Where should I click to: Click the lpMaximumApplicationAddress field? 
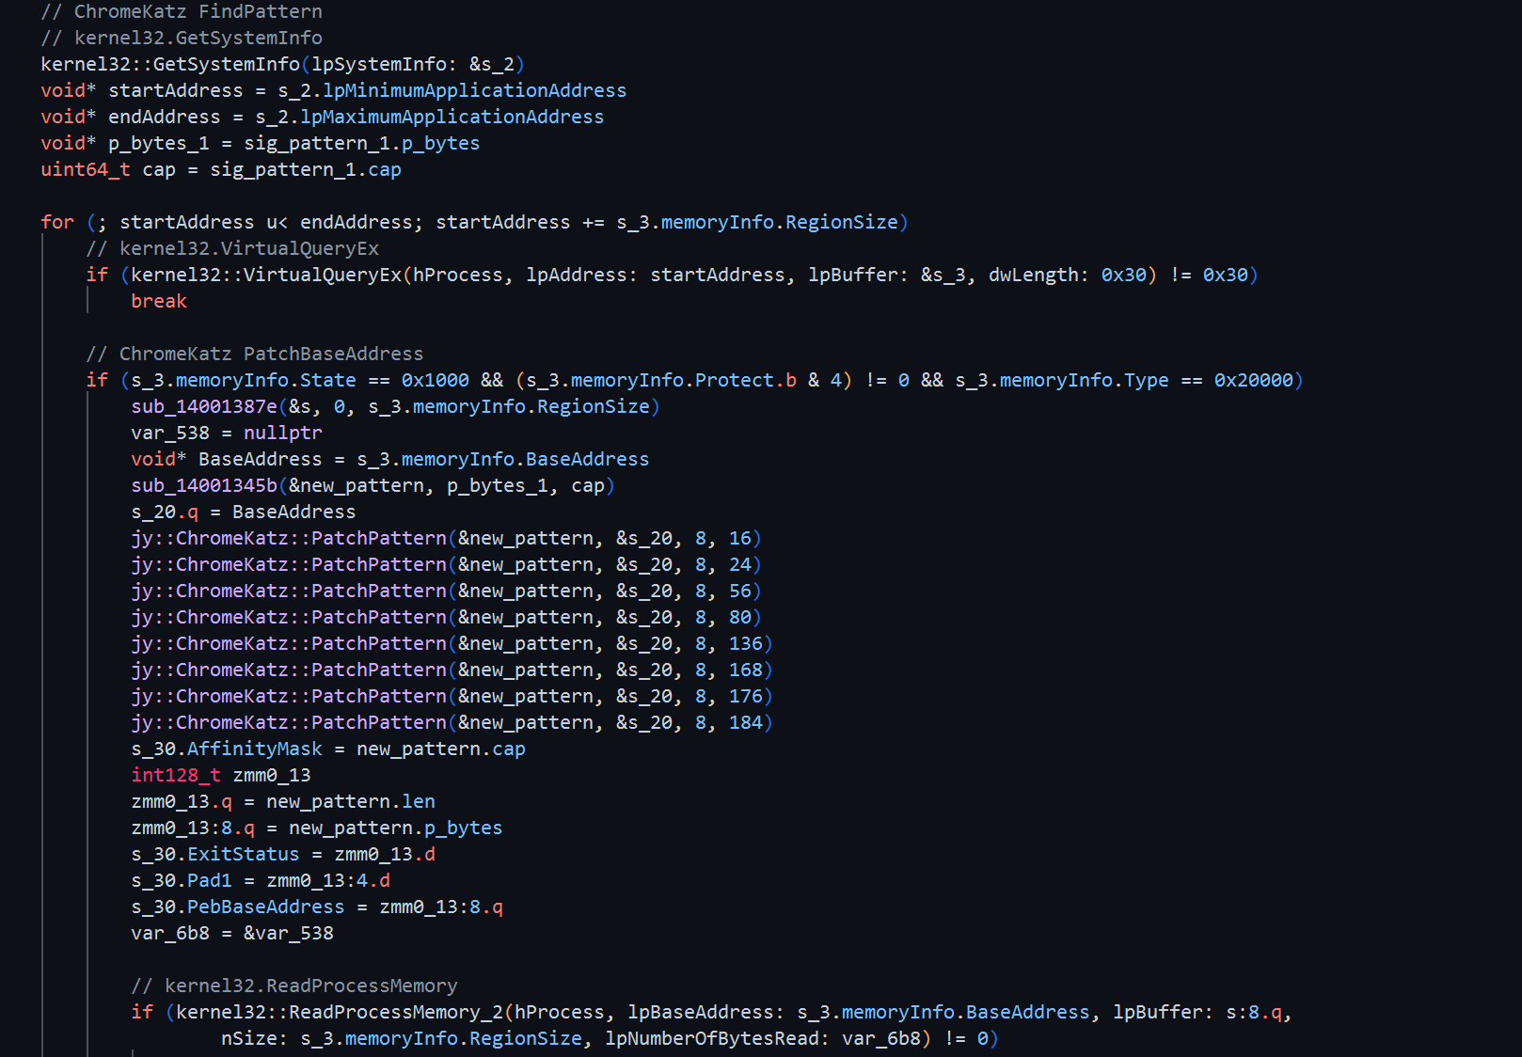[452, 117]
